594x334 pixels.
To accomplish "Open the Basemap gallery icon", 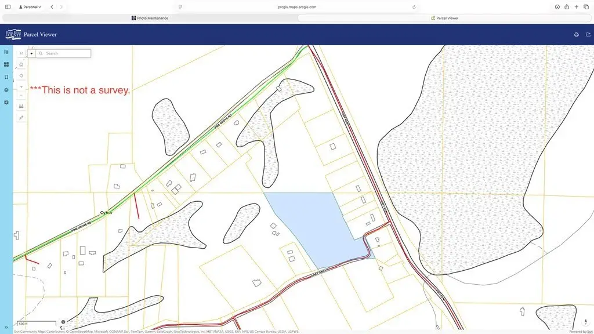I will [x=6, y=64].
